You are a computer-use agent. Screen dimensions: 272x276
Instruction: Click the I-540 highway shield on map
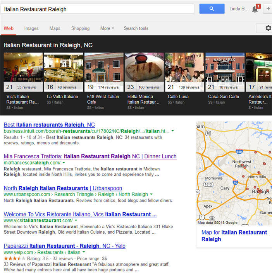239,151
